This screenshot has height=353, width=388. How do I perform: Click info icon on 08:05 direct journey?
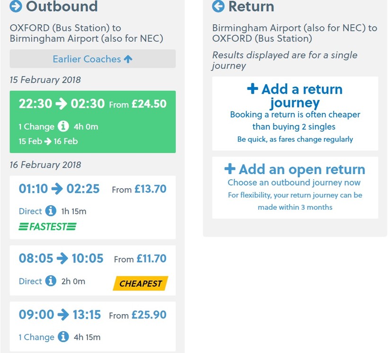point(51,281)
